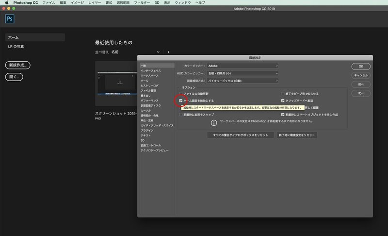This screenshot has height=236, width=388.
Task: Uncheck ホーム画面を無効にする checkbox
Action: (180, 101)
